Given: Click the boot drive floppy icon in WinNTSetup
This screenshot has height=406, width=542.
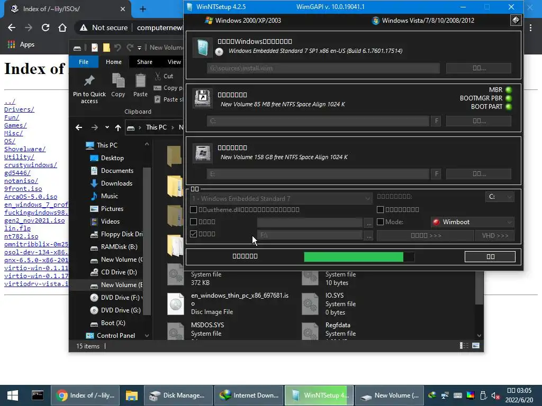Looking at the screenshot, I should [x=203, y=98].
